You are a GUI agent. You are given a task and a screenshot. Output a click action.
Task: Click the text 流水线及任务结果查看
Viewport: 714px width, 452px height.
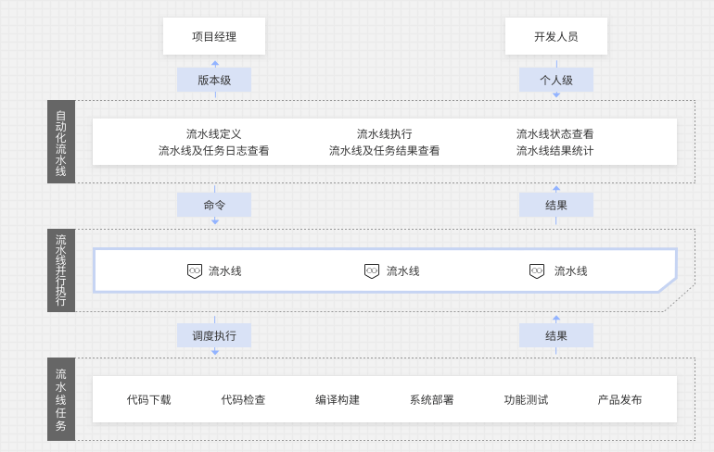point(384,151)
